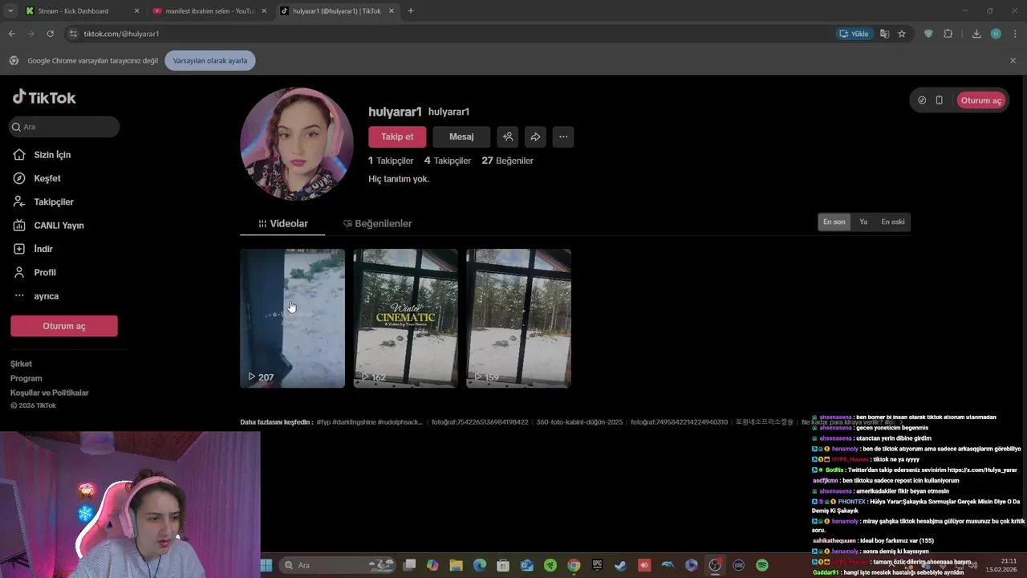The width and height of the screenshot is (1027, 578).
Task: Click the Yükle install app button
Action: pos(854,34)
